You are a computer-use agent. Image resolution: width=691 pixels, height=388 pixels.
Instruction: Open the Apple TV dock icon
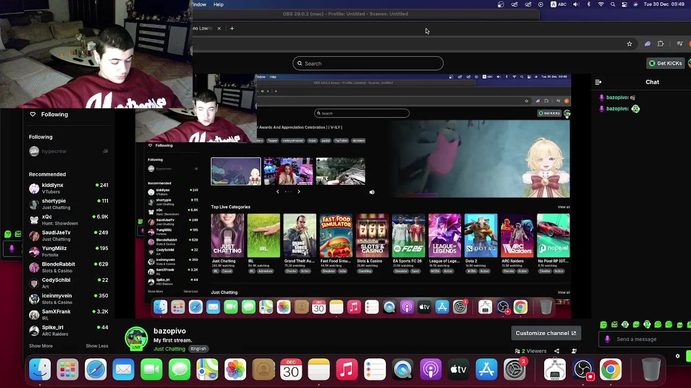click(458, 370)
